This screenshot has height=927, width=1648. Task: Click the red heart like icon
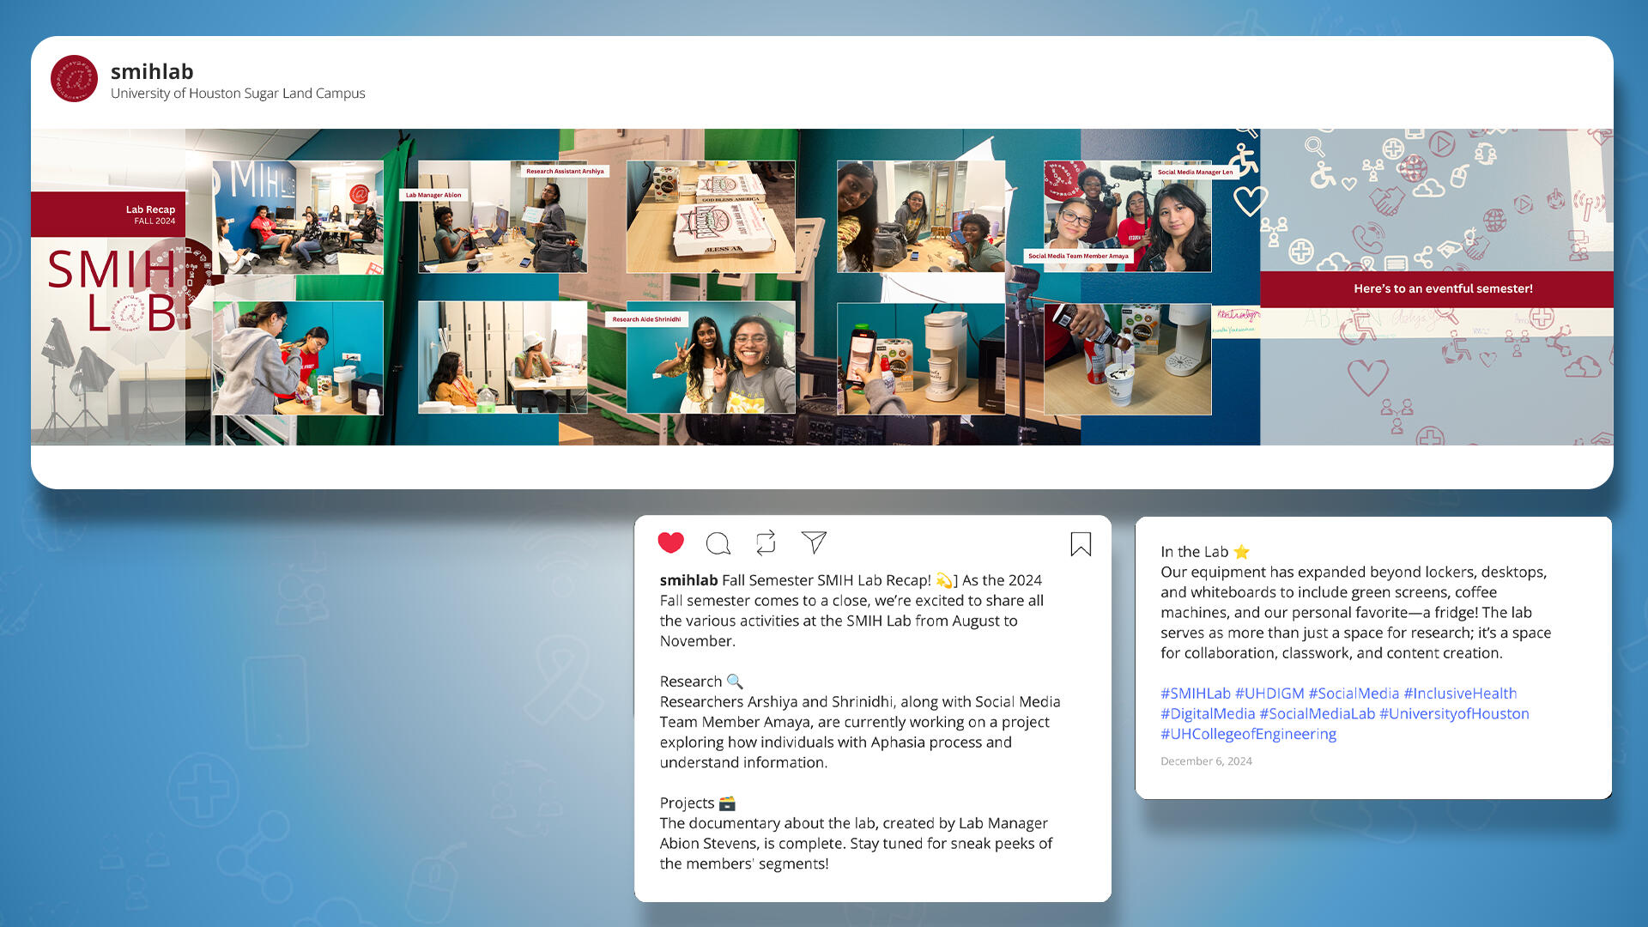point(670,542)
